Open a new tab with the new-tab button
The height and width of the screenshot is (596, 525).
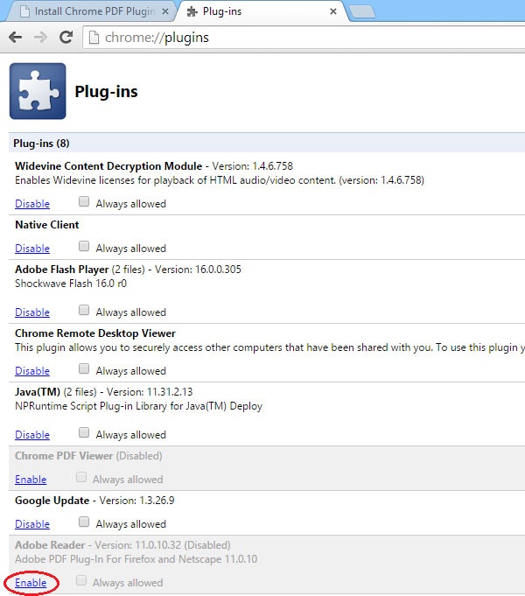[x=363, y=12]
